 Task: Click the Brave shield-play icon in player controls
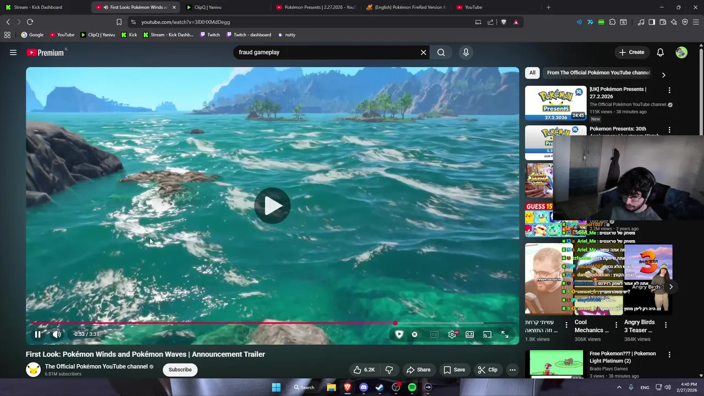click(399, 334)
